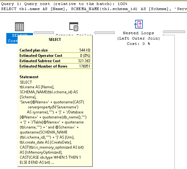Click the Cached plan size row
Screen dimensions: 187x169
point(55,50)
